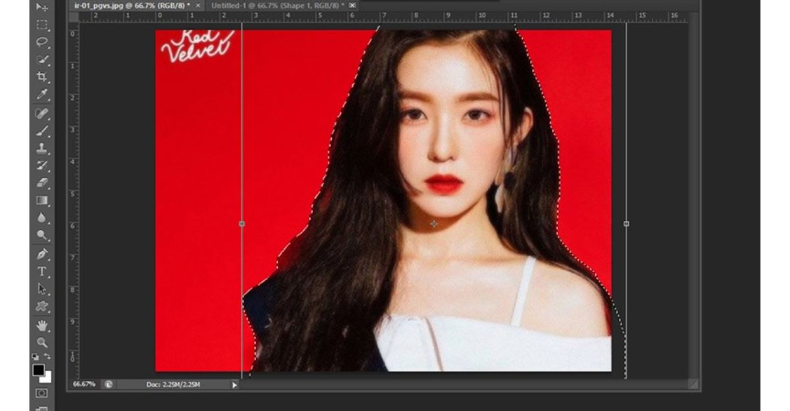790x411 pixels.
Task: Close the Untitled-1 tab
Action: [x=352, y=5]
